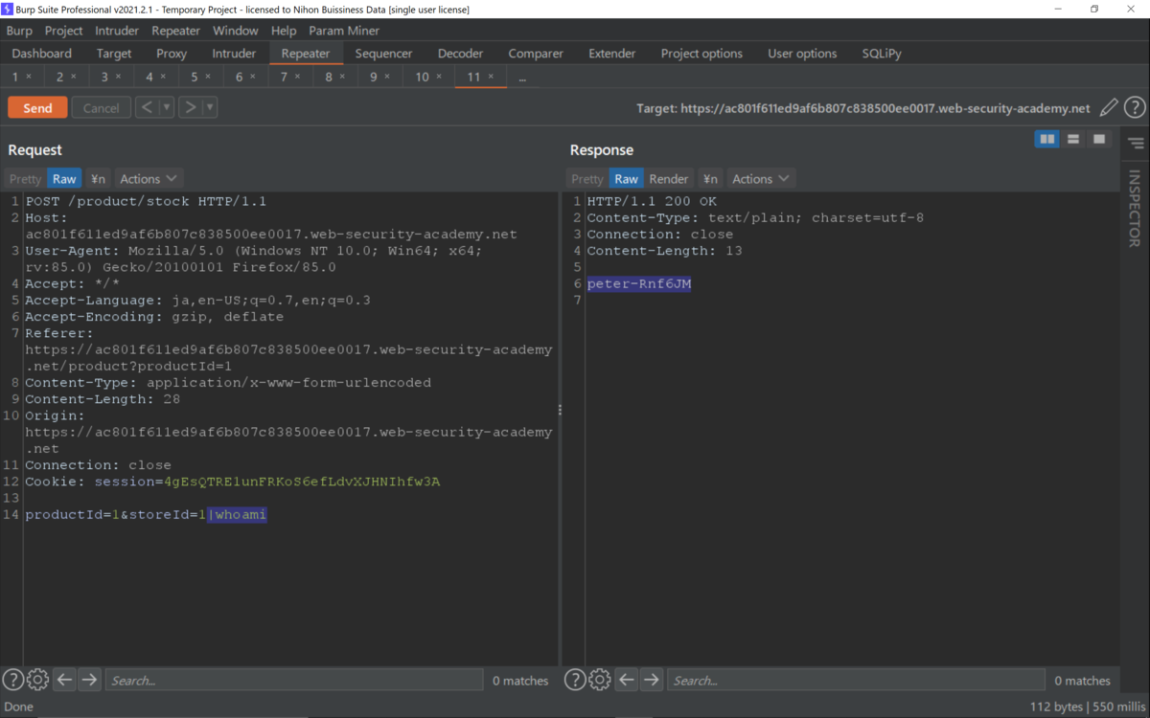
Task: Click the peter-Rnf6JM response text
Action: click(x=639, y=283)
